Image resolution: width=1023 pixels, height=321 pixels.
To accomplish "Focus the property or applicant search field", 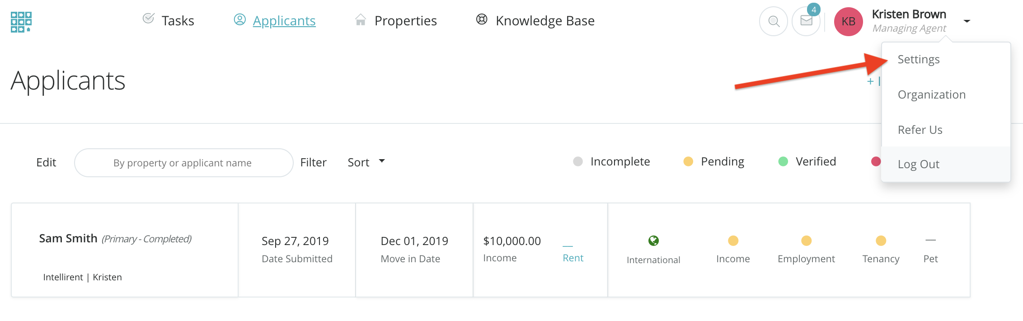I will (183, 163).
